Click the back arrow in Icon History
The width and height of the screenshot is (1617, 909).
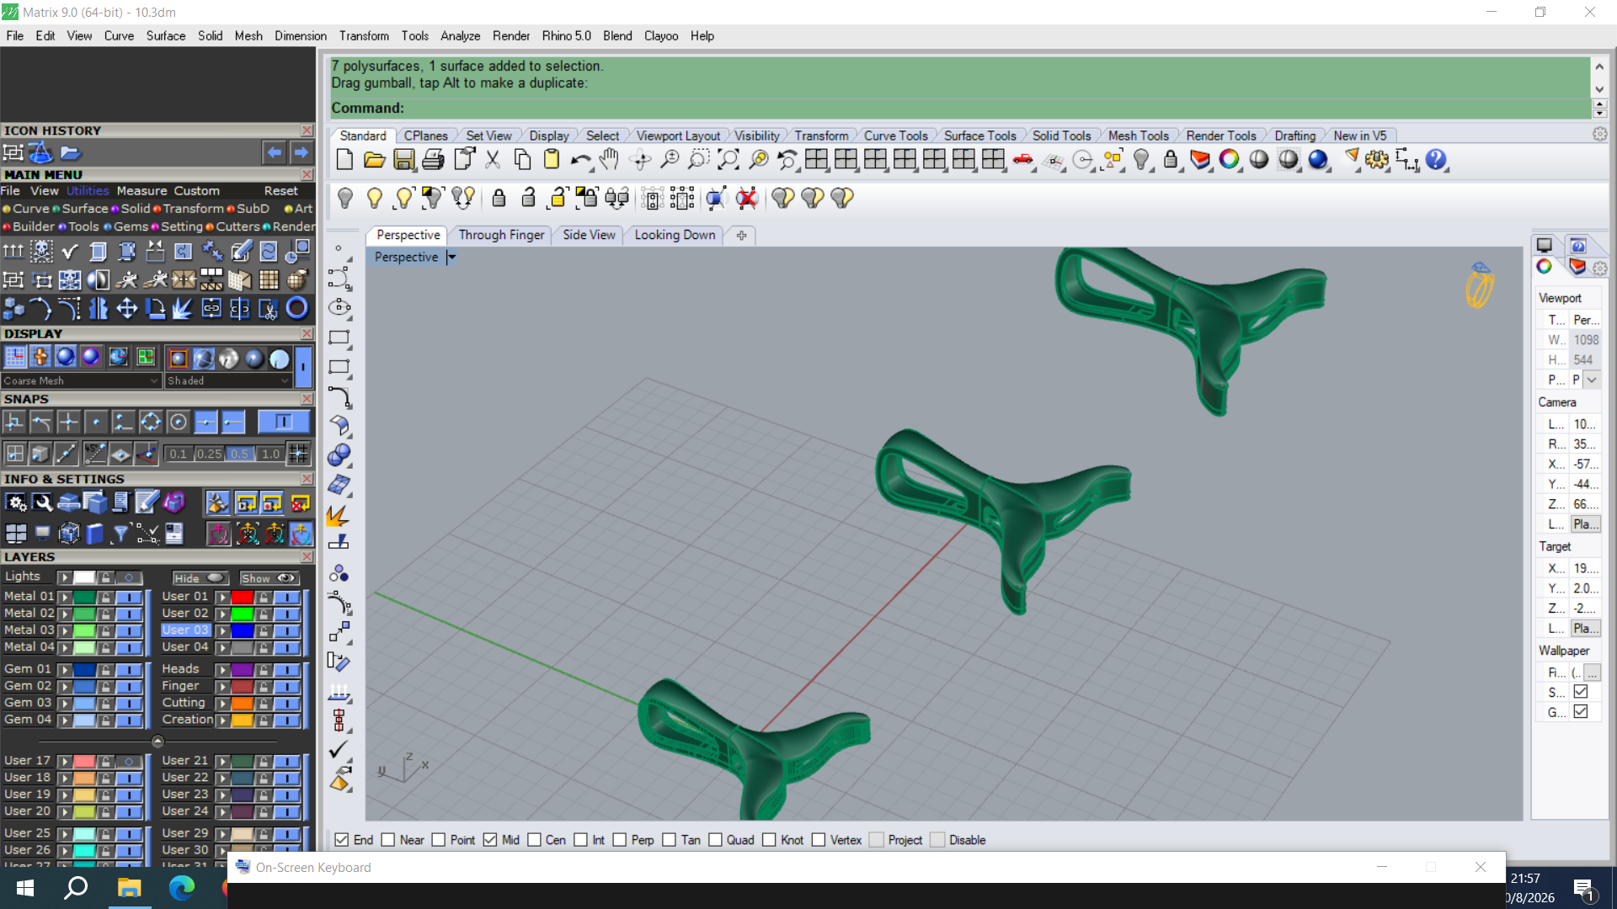coord(274,152)
